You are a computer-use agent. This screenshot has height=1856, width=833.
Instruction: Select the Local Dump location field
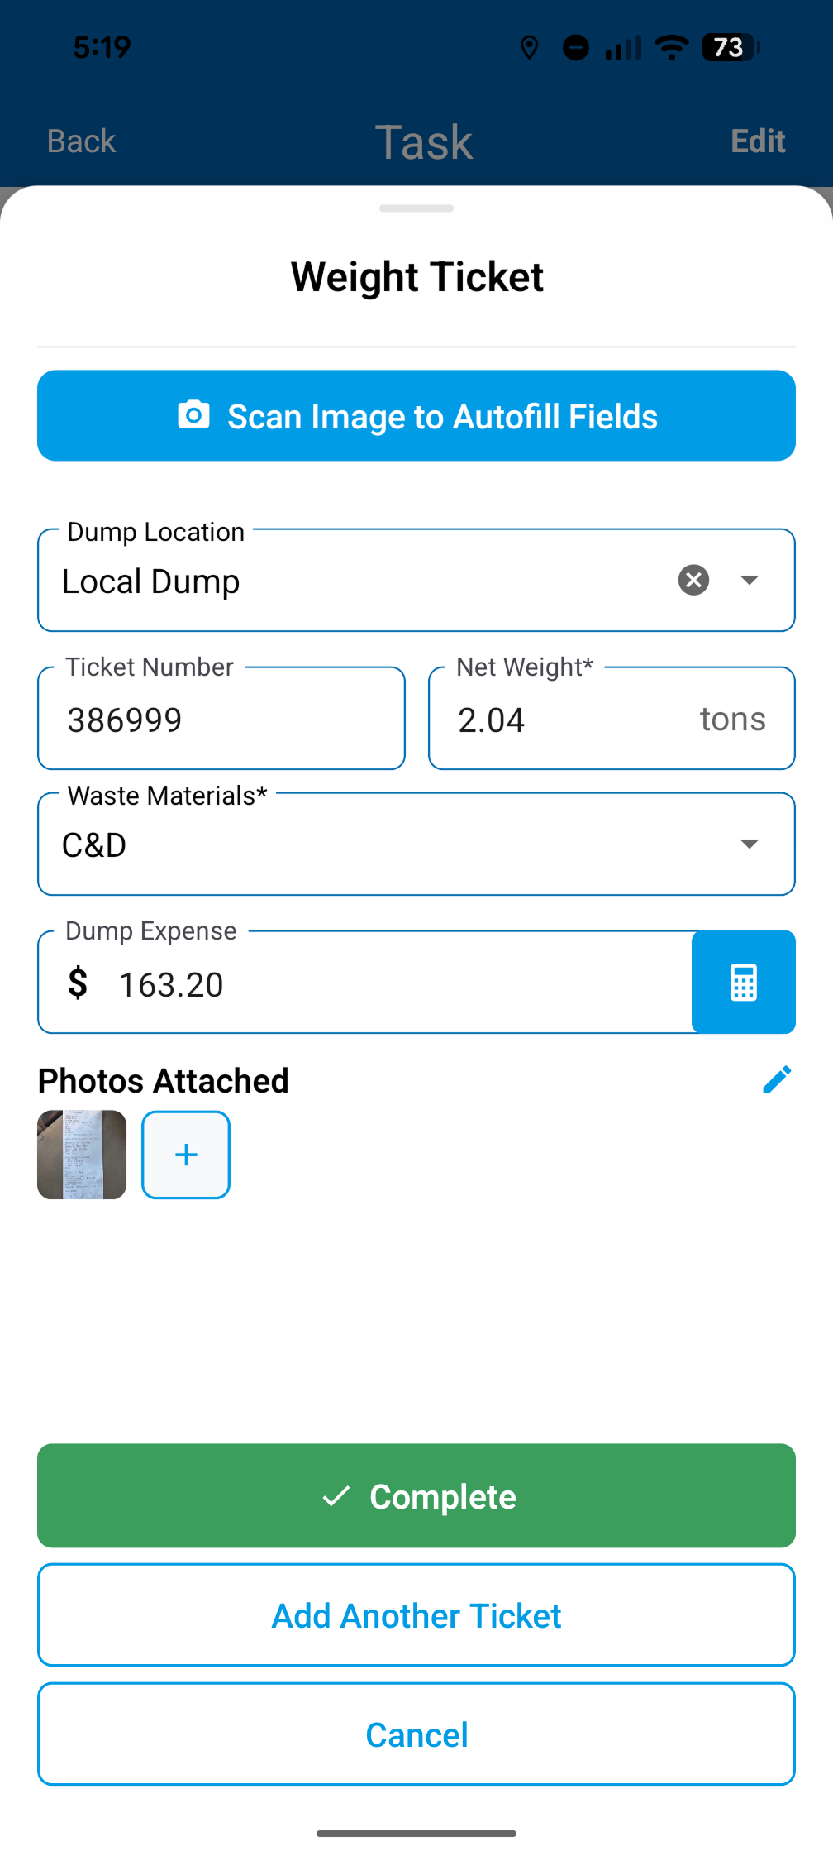[416, 580]
